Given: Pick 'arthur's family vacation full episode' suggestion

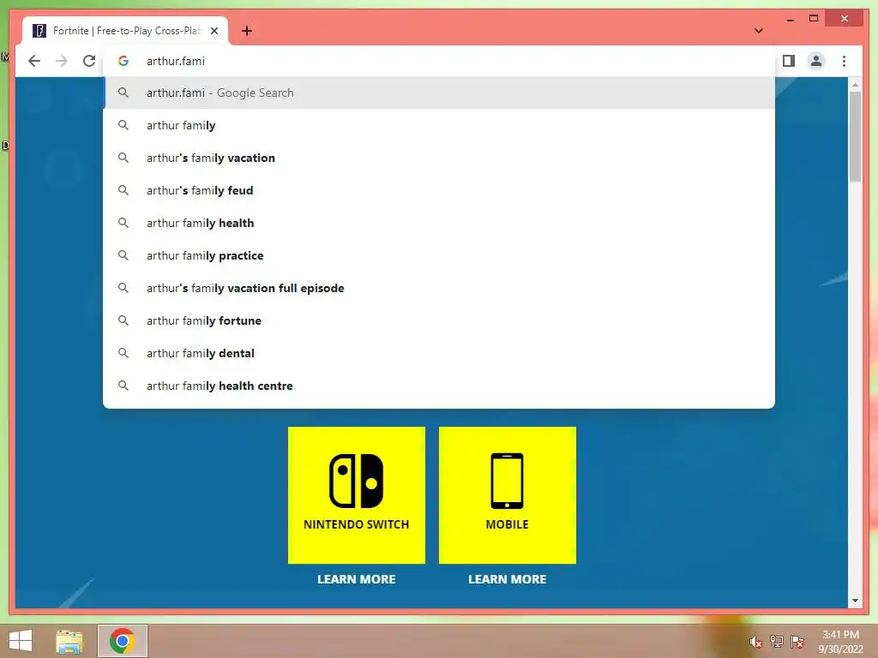Looking at the screenshot, I should coord(439,288).
